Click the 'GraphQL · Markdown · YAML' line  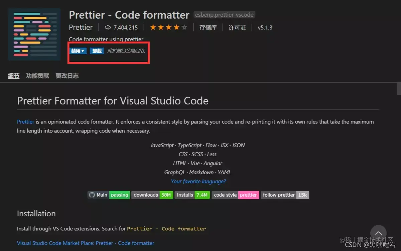click(x=197, y=172)
